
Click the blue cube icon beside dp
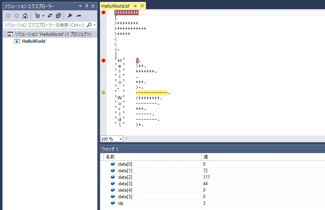(x=113, y=203)
